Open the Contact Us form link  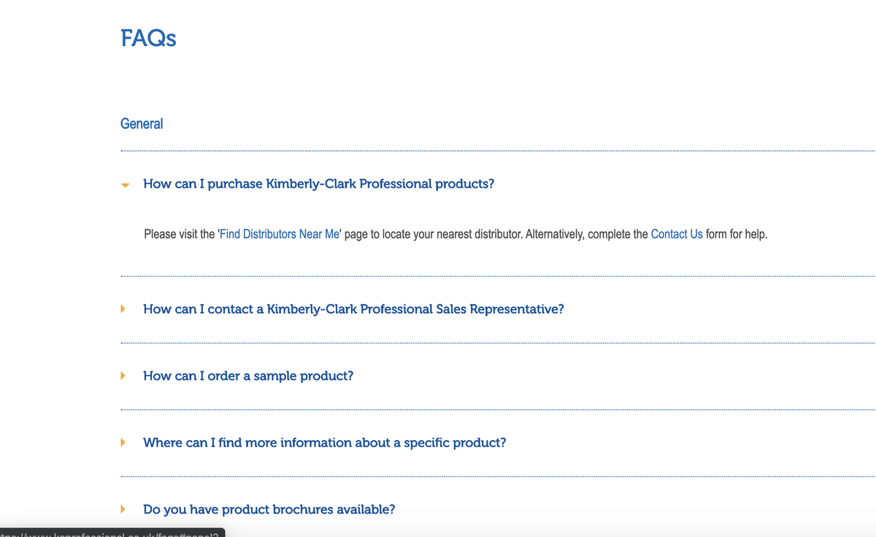coord(677,234)
